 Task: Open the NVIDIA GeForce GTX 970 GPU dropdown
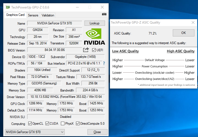(x=35, y=132)
